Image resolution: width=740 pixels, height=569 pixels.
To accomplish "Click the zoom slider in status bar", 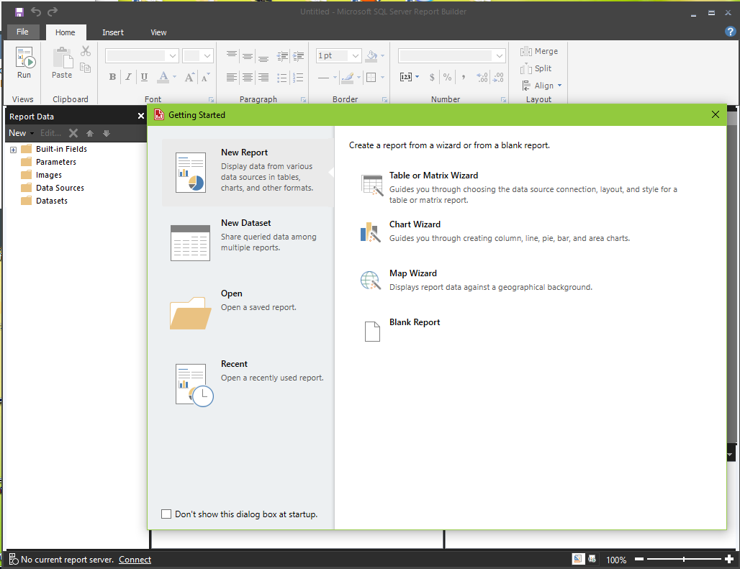I will pos(684,559).
